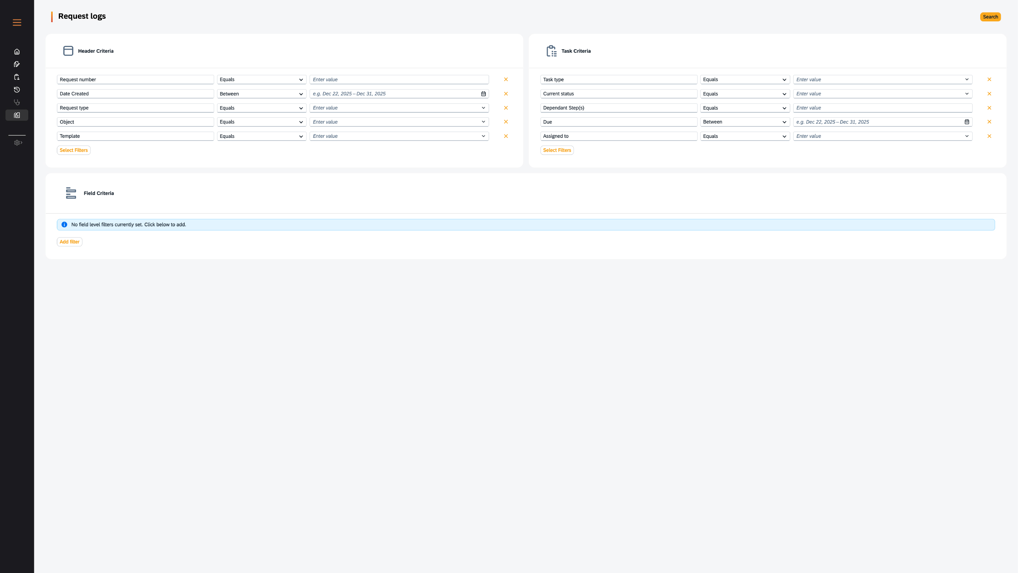
Task: Click the stethoscope diagnostics sidebar icon
Action: [17, 102]
